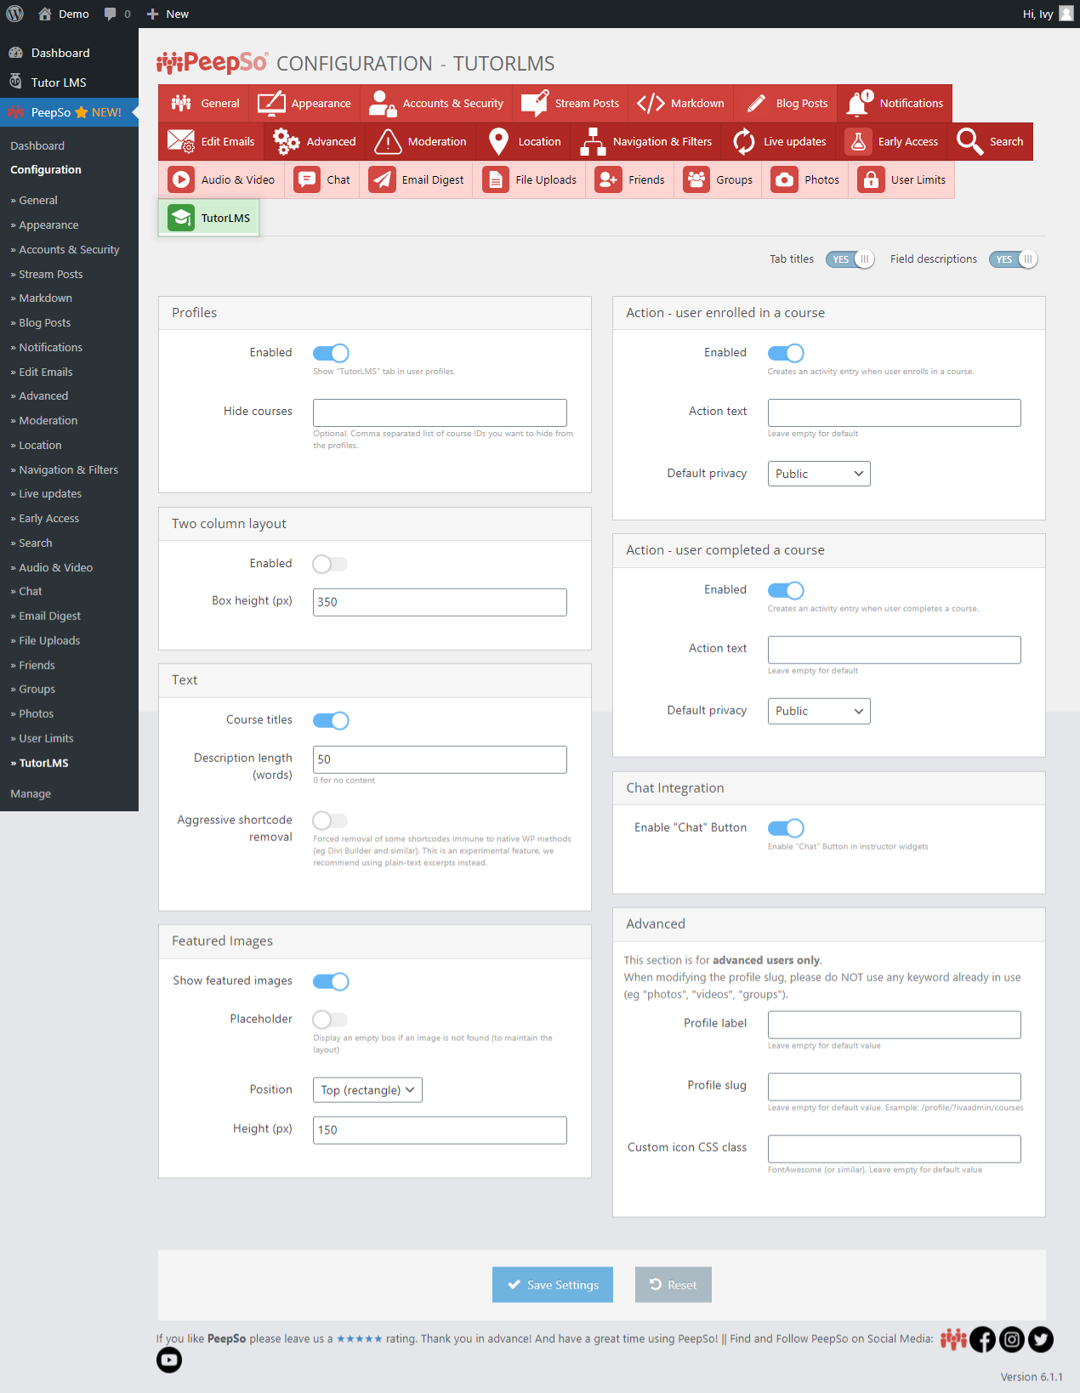Click Hide courses input field
1080x1393 pixels.
pyautogui.click(x=440, y=412)
